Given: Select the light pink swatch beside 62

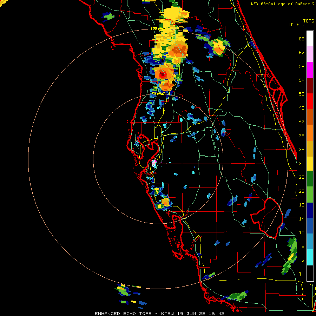Looking at the screenshot, I should pyautogui.click(x=310, y=54).
